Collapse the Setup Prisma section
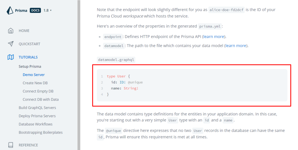The height and width of the screenshot is (150, 298). (x=30, y=67)
